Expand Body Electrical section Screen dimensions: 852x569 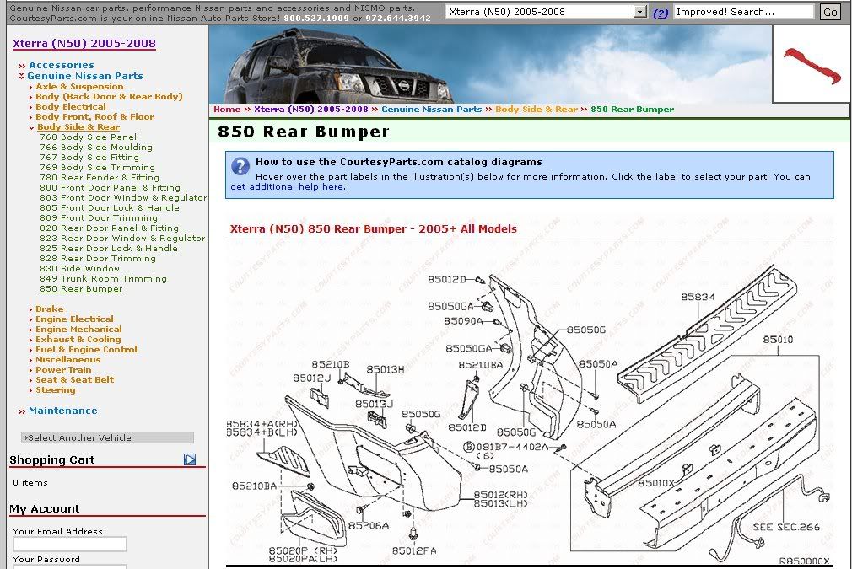point(71,106)
